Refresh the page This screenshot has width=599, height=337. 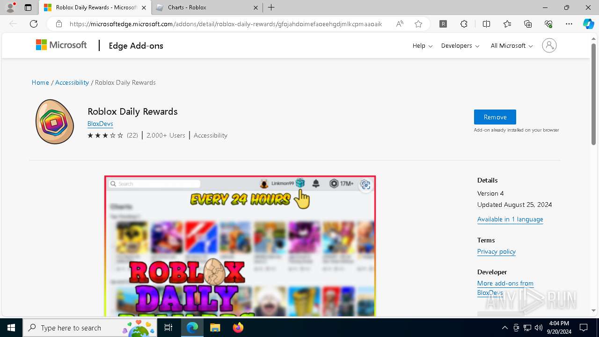34,24
